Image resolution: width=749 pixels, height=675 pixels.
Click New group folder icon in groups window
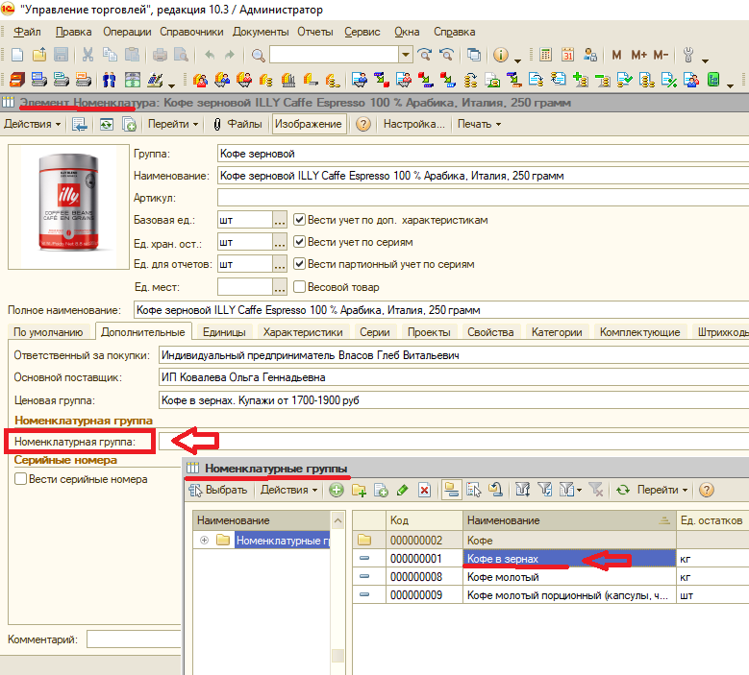click(x=359, y=490)
